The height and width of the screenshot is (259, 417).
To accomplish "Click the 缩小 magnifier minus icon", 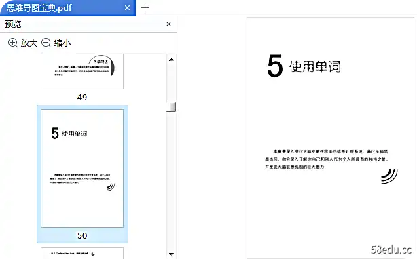I will (x=46, y=43).
